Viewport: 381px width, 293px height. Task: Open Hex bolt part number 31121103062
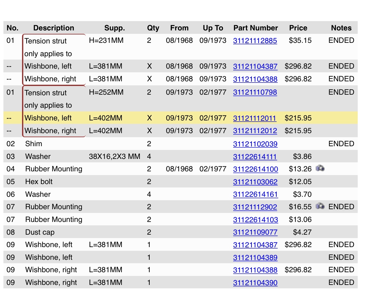255,182
